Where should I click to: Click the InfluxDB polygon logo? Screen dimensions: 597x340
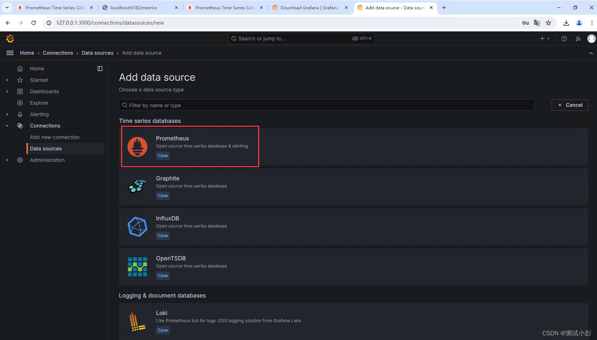[137, 227]
